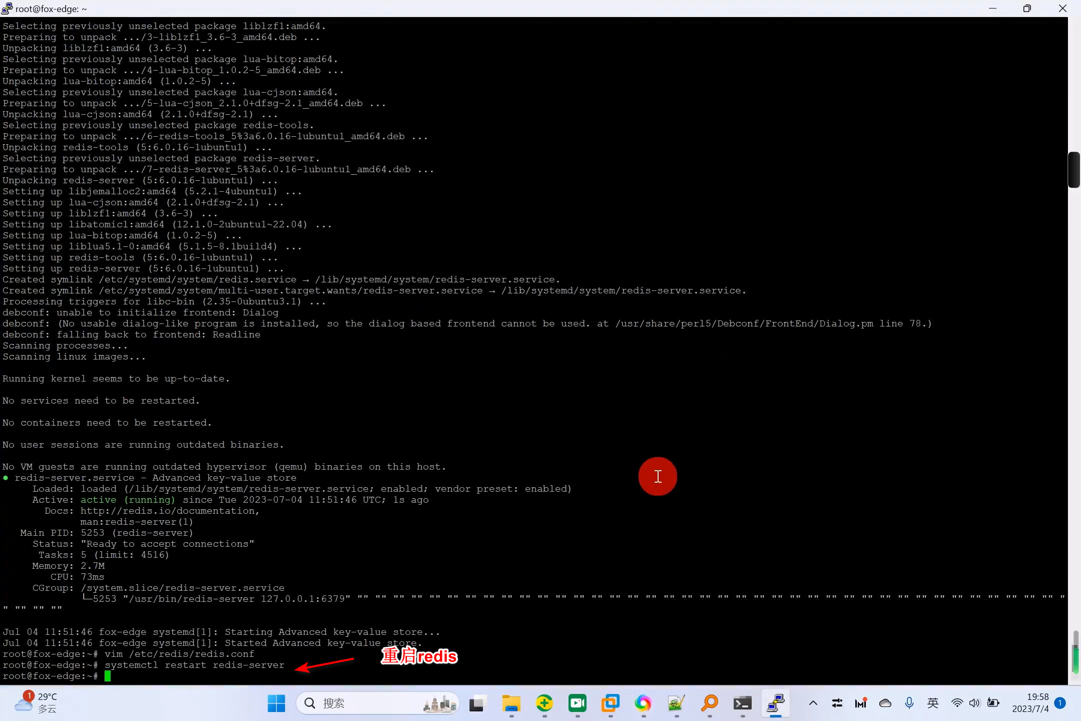
Task: Click the 'http://redis.io/documentation,' docs URL text
Action: tap(170, 511)
